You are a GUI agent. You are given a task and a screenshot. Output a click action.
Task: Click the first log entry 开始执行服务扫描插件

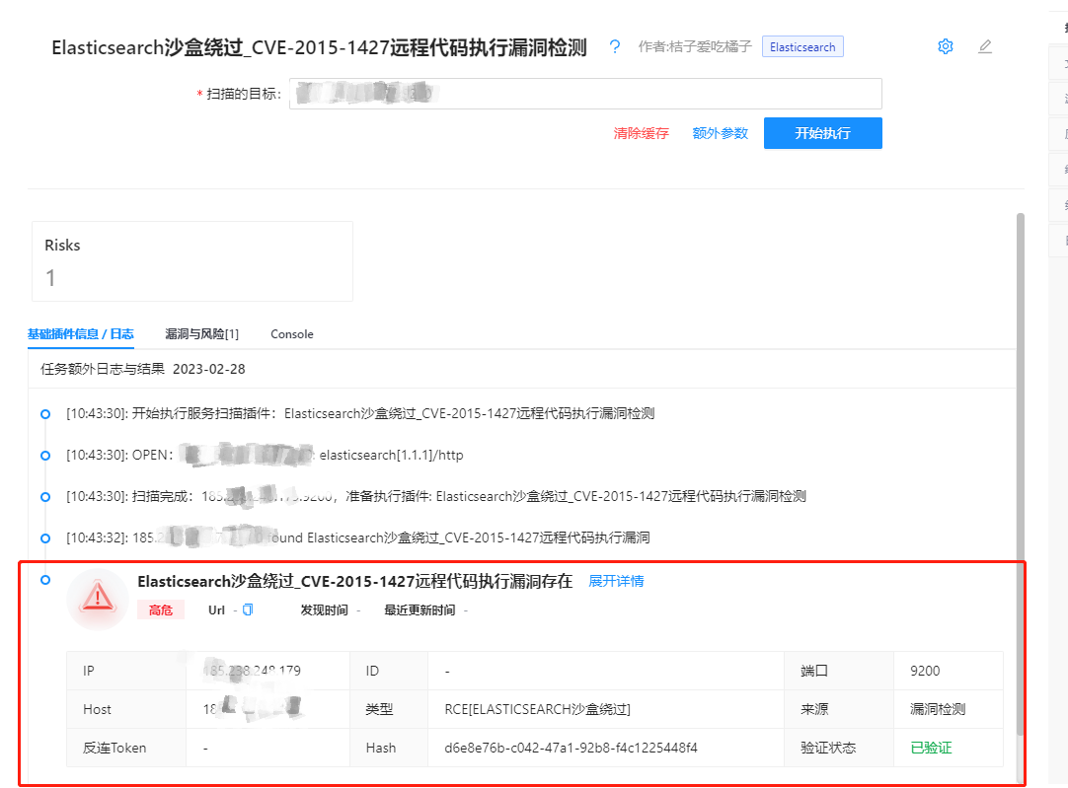pos(360,414)
